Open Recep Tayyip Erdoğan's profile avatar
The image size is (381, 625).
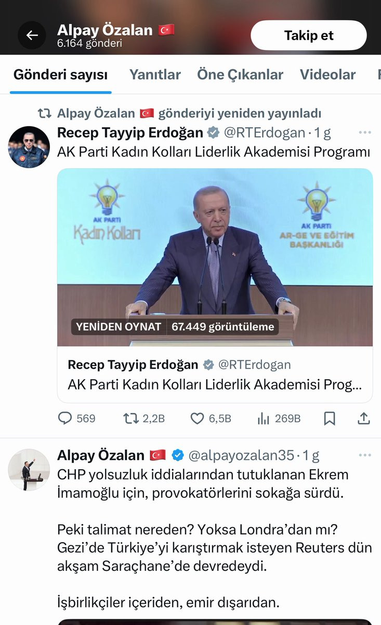(29, 147)
